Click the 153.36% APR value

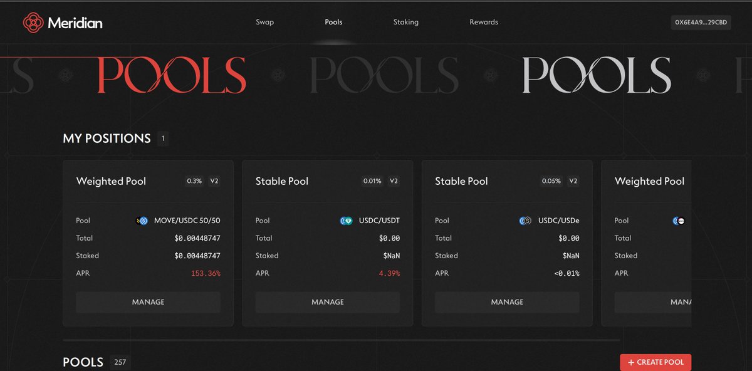[x=206, y=273]
